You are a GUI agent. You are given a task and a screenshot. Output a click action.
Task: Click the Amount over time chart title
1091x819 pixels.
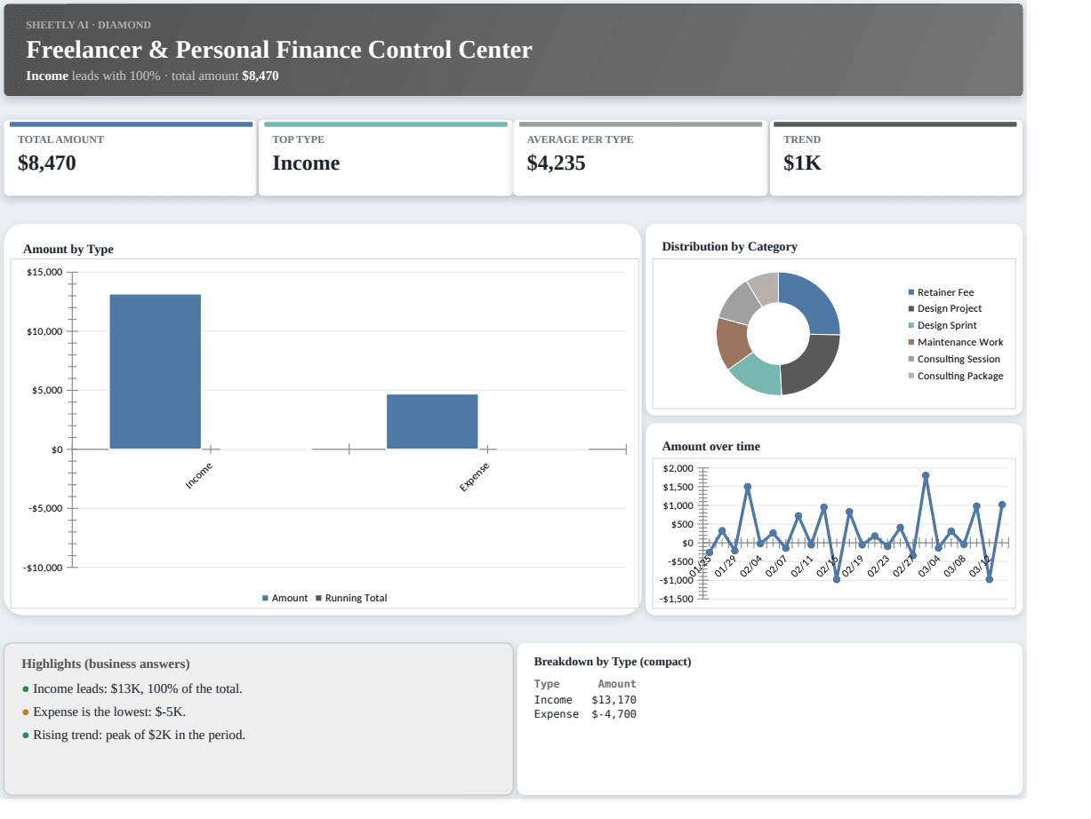pos(711,447)
